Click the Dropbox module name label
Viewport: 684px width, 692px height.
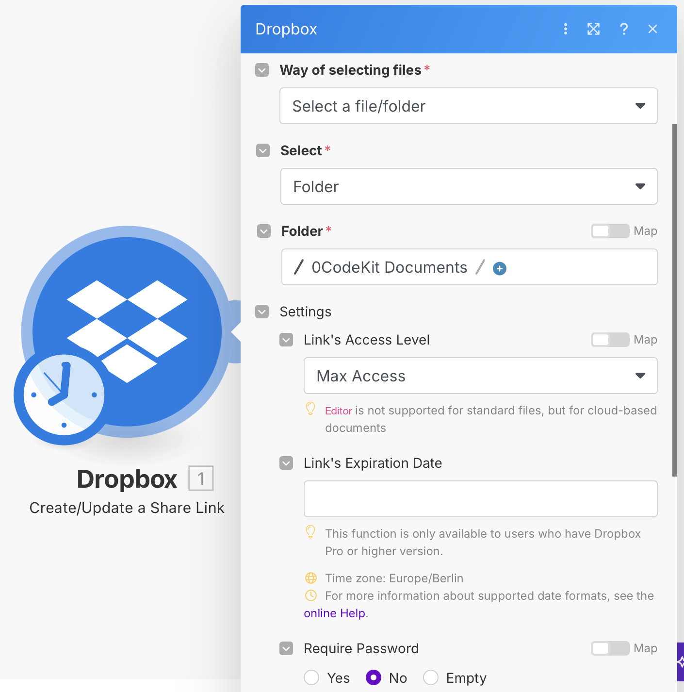pos(127,479)
